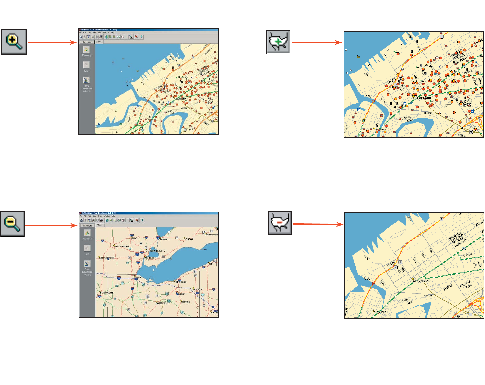
Task: Open the Trip menu in the level 4 window
Action: tap(90, 216)
